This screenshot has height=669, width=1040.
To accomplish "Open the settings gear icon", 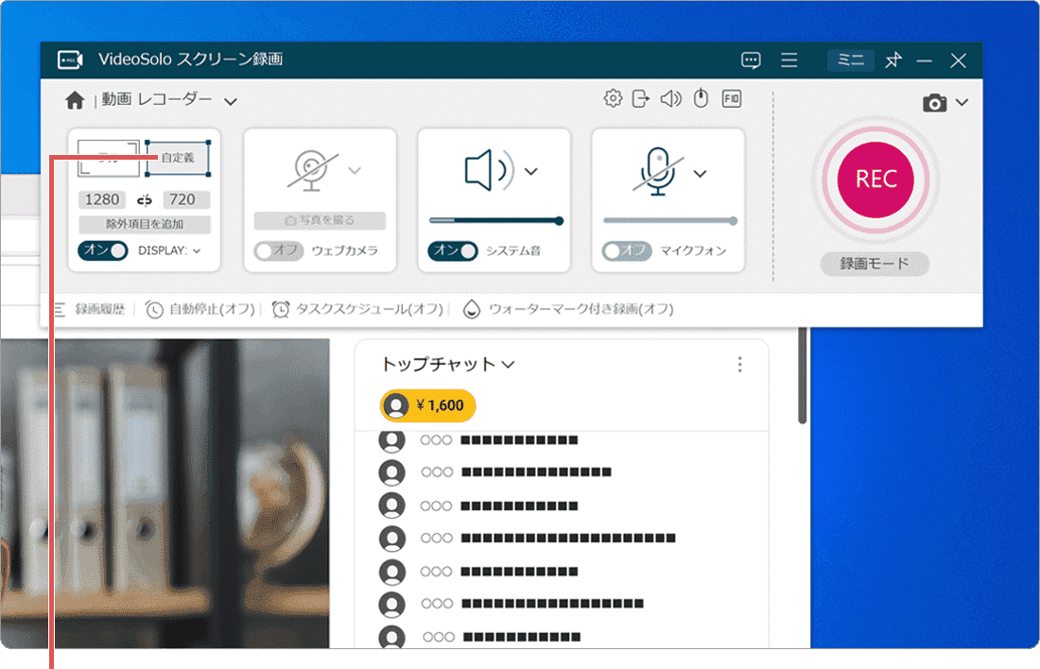I will (x=613, y=97).
